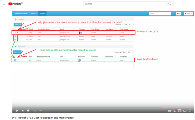Open page size 20 dropdown of upper table
This screenshot has height=120, width=195.
(131, 25)
